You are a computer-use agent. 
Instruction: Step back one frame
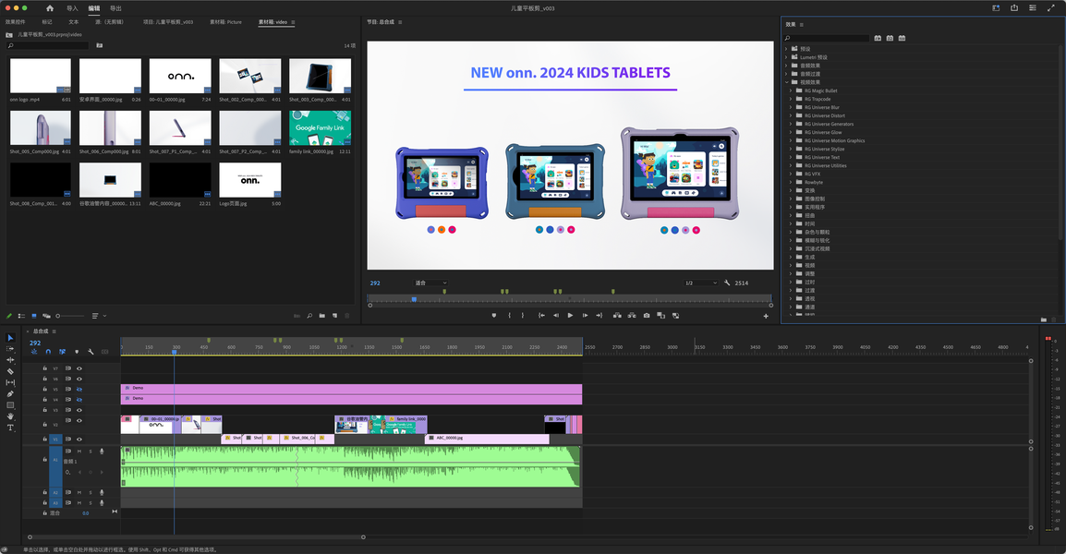555,316
